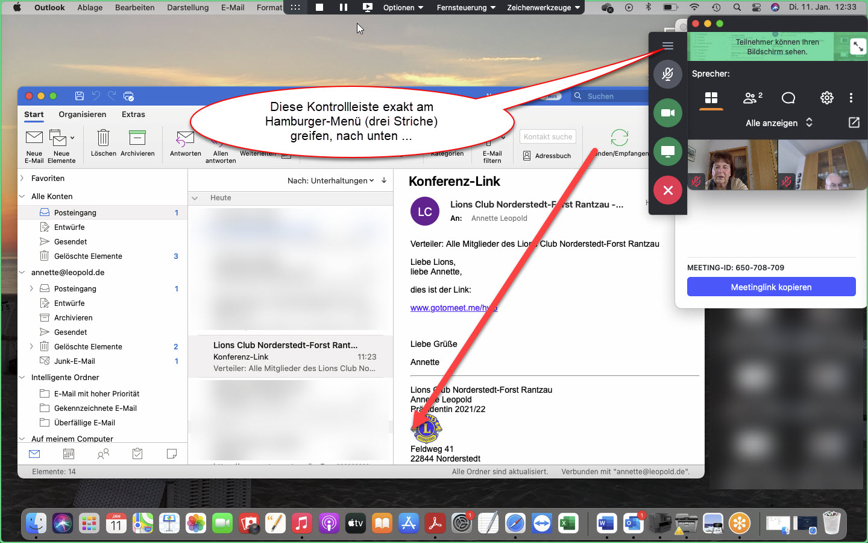
Task: Click the save icon in Outlook title bar
Action: tap(79, 96)
